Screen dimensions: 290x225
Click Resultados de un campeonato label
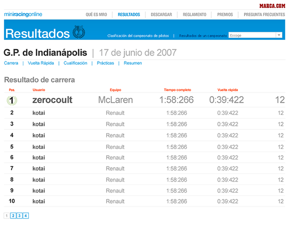(203, 36)
